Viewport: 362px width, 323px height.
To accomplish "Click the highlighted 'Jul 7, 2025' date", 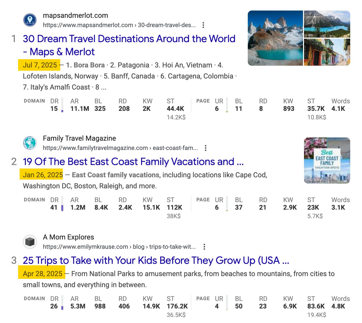I will tap(39, 65).
